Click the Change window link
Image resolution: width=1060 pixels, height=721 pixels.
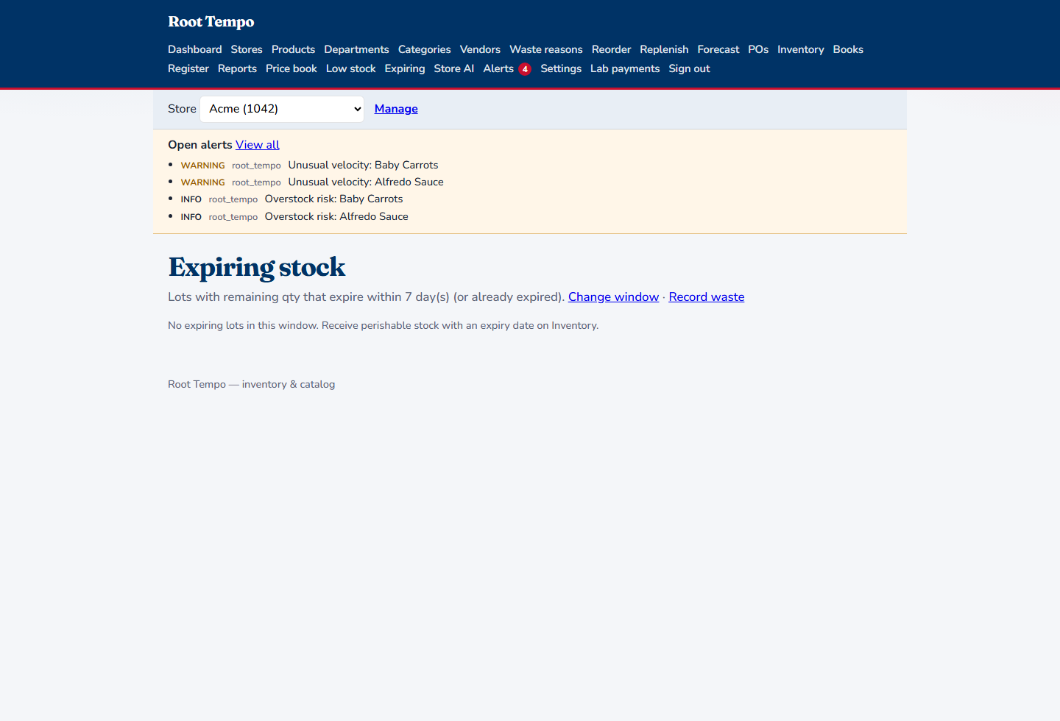(613, 297)
